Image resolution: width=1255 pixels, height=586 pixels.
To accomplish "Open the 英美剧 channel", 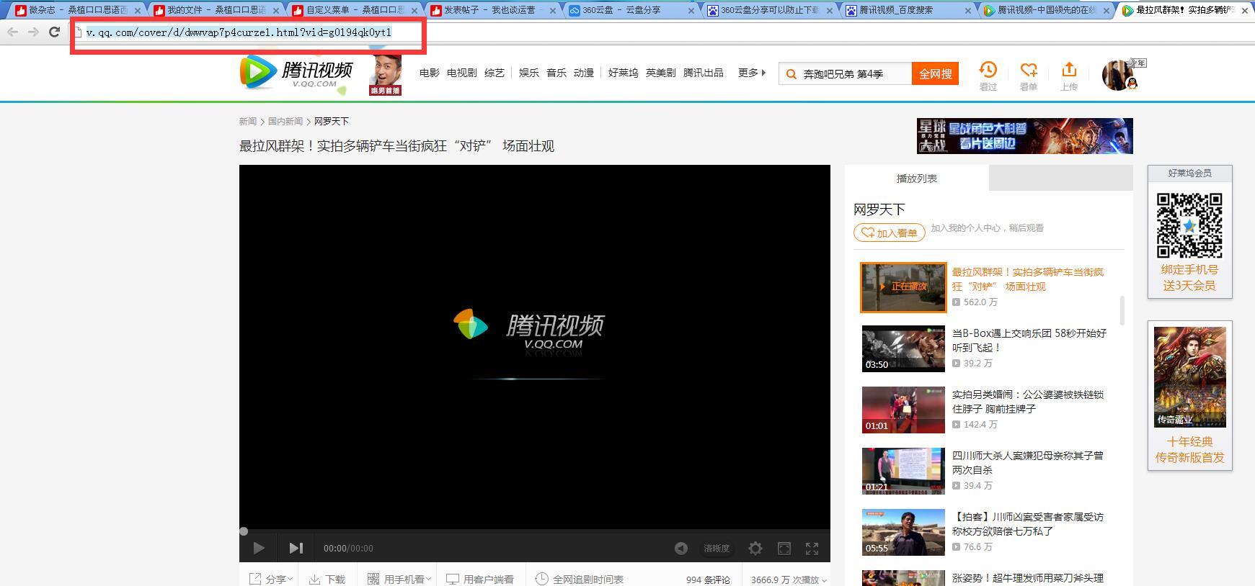I will [x=660, y=73].
